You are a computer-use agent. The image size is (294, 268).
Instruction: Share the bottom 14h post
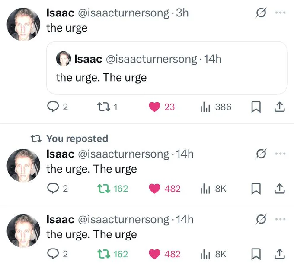click(x=280, y=254)
